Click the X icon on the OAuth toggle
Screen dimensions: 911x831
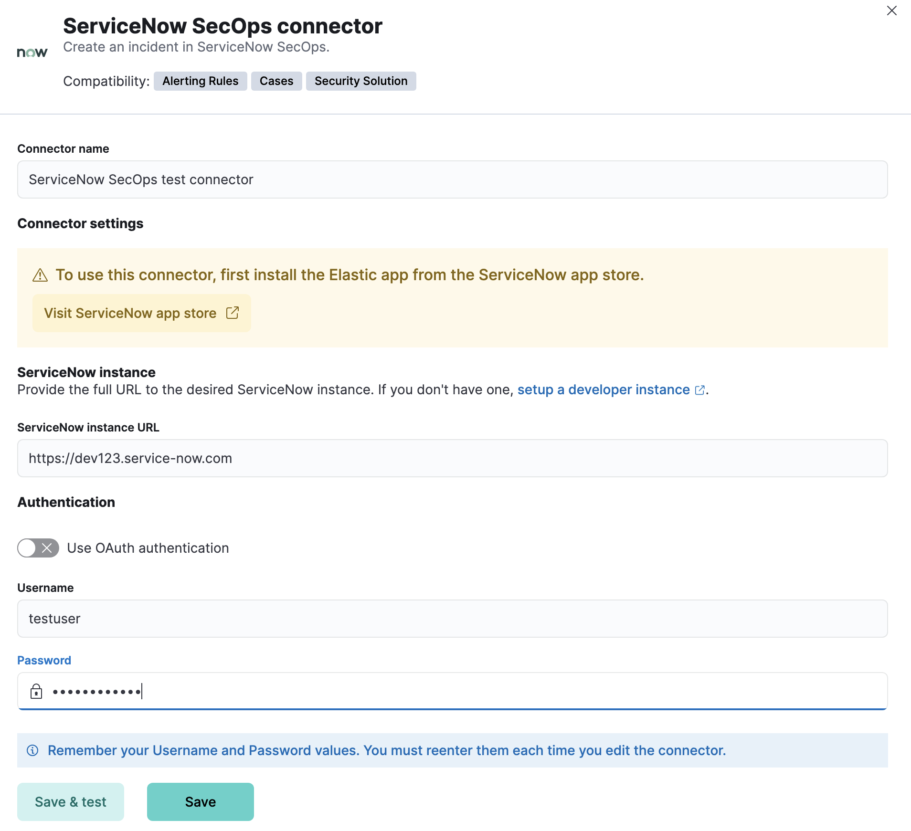pos(46,548)
